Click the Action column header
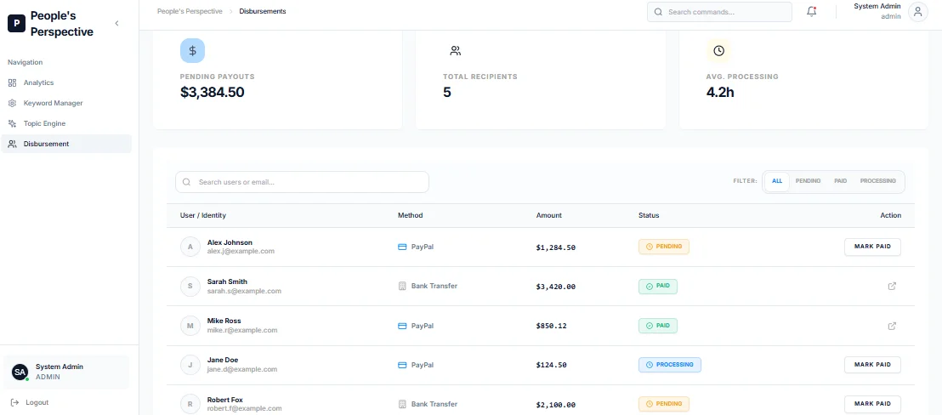 (x=891, y=216)
